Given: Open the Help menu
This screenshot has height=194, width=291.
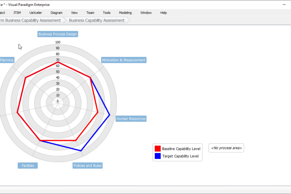Looking at the screenshot, I should click(x=163, y=13).
